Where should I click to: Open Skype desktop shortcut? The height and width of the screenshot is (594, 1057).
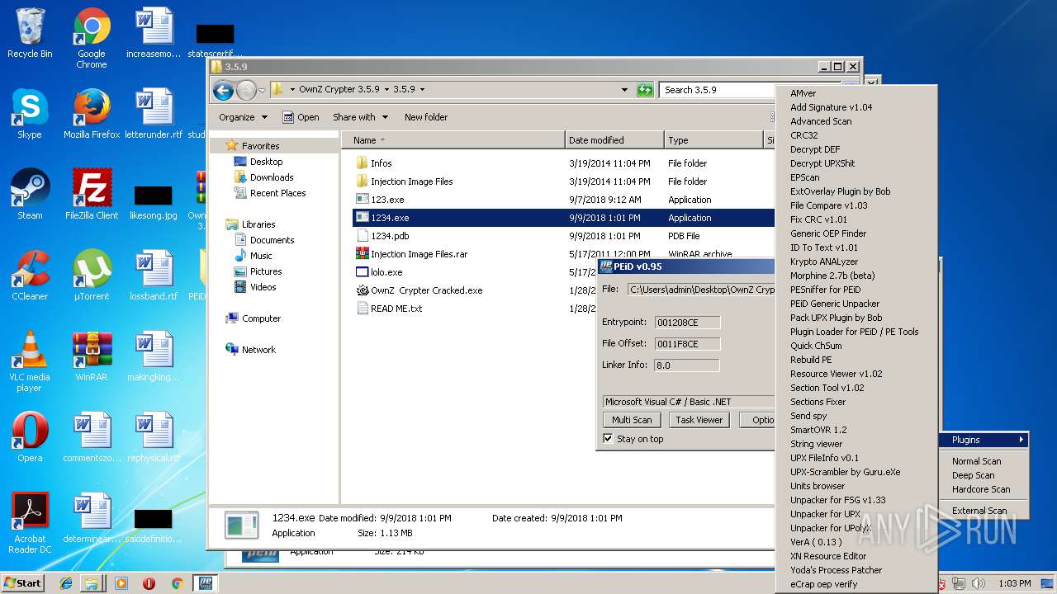pos(30,113)
